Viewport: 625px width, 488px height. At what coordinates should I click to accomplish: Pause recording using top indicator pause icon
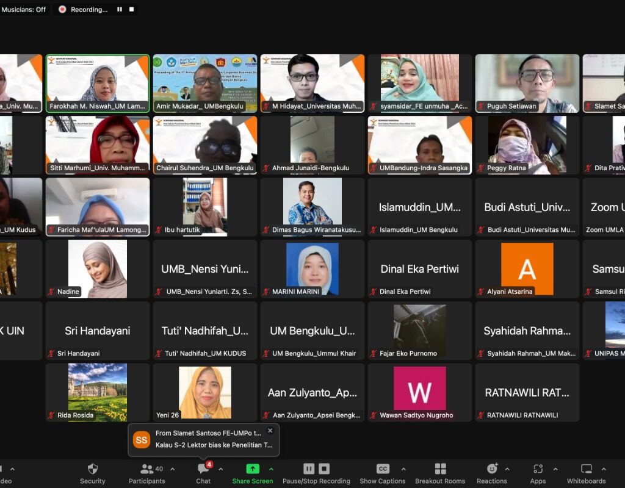click(x=120, y=9)
